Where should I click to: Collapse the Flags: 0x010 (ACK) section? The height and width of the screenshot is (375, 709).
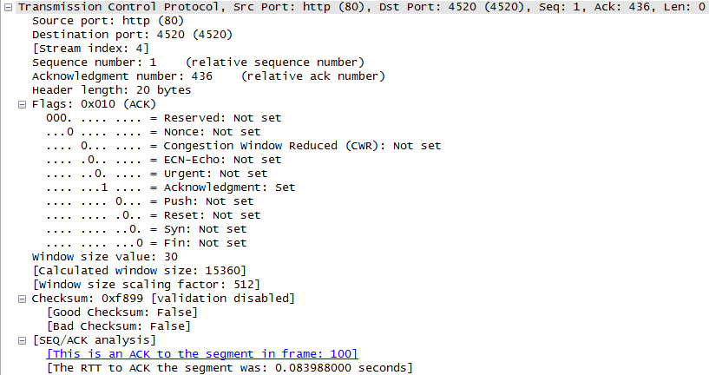(x=22, y=104)
